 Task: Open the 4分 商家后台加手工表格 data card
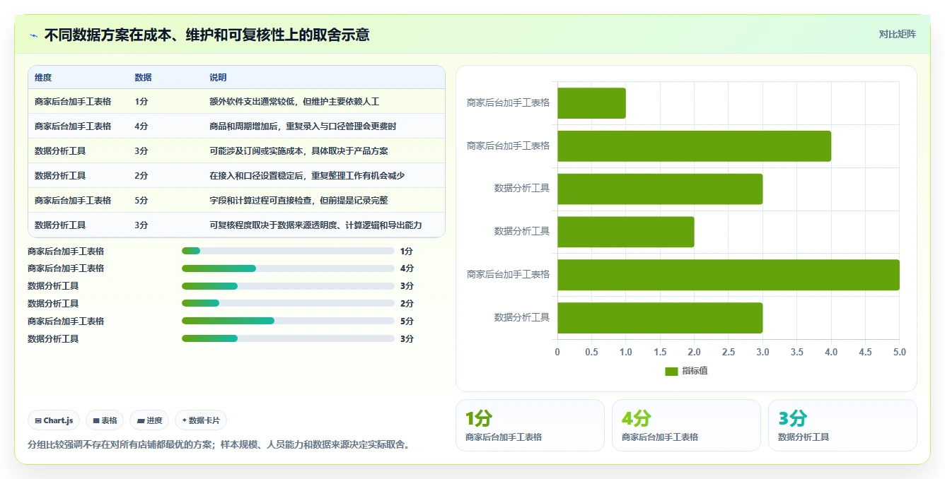tap(686, 425)
